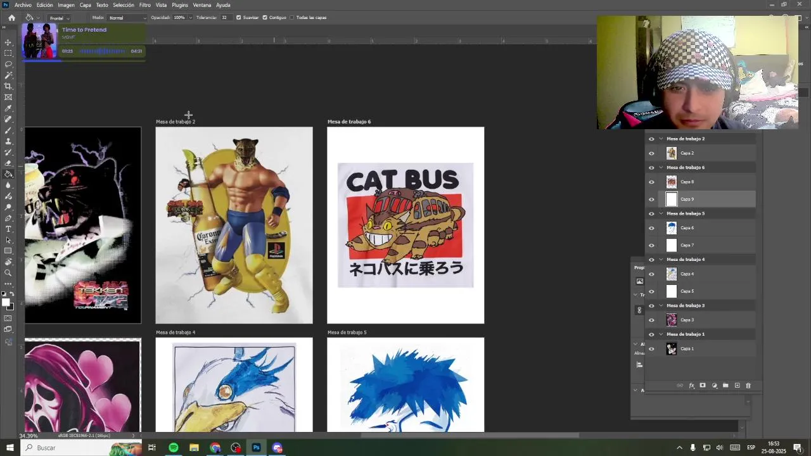Image resolution: width=811 pixels, height=456 pixels.
Task: Select the Paint Bucket tool
Action: point(8,174)
